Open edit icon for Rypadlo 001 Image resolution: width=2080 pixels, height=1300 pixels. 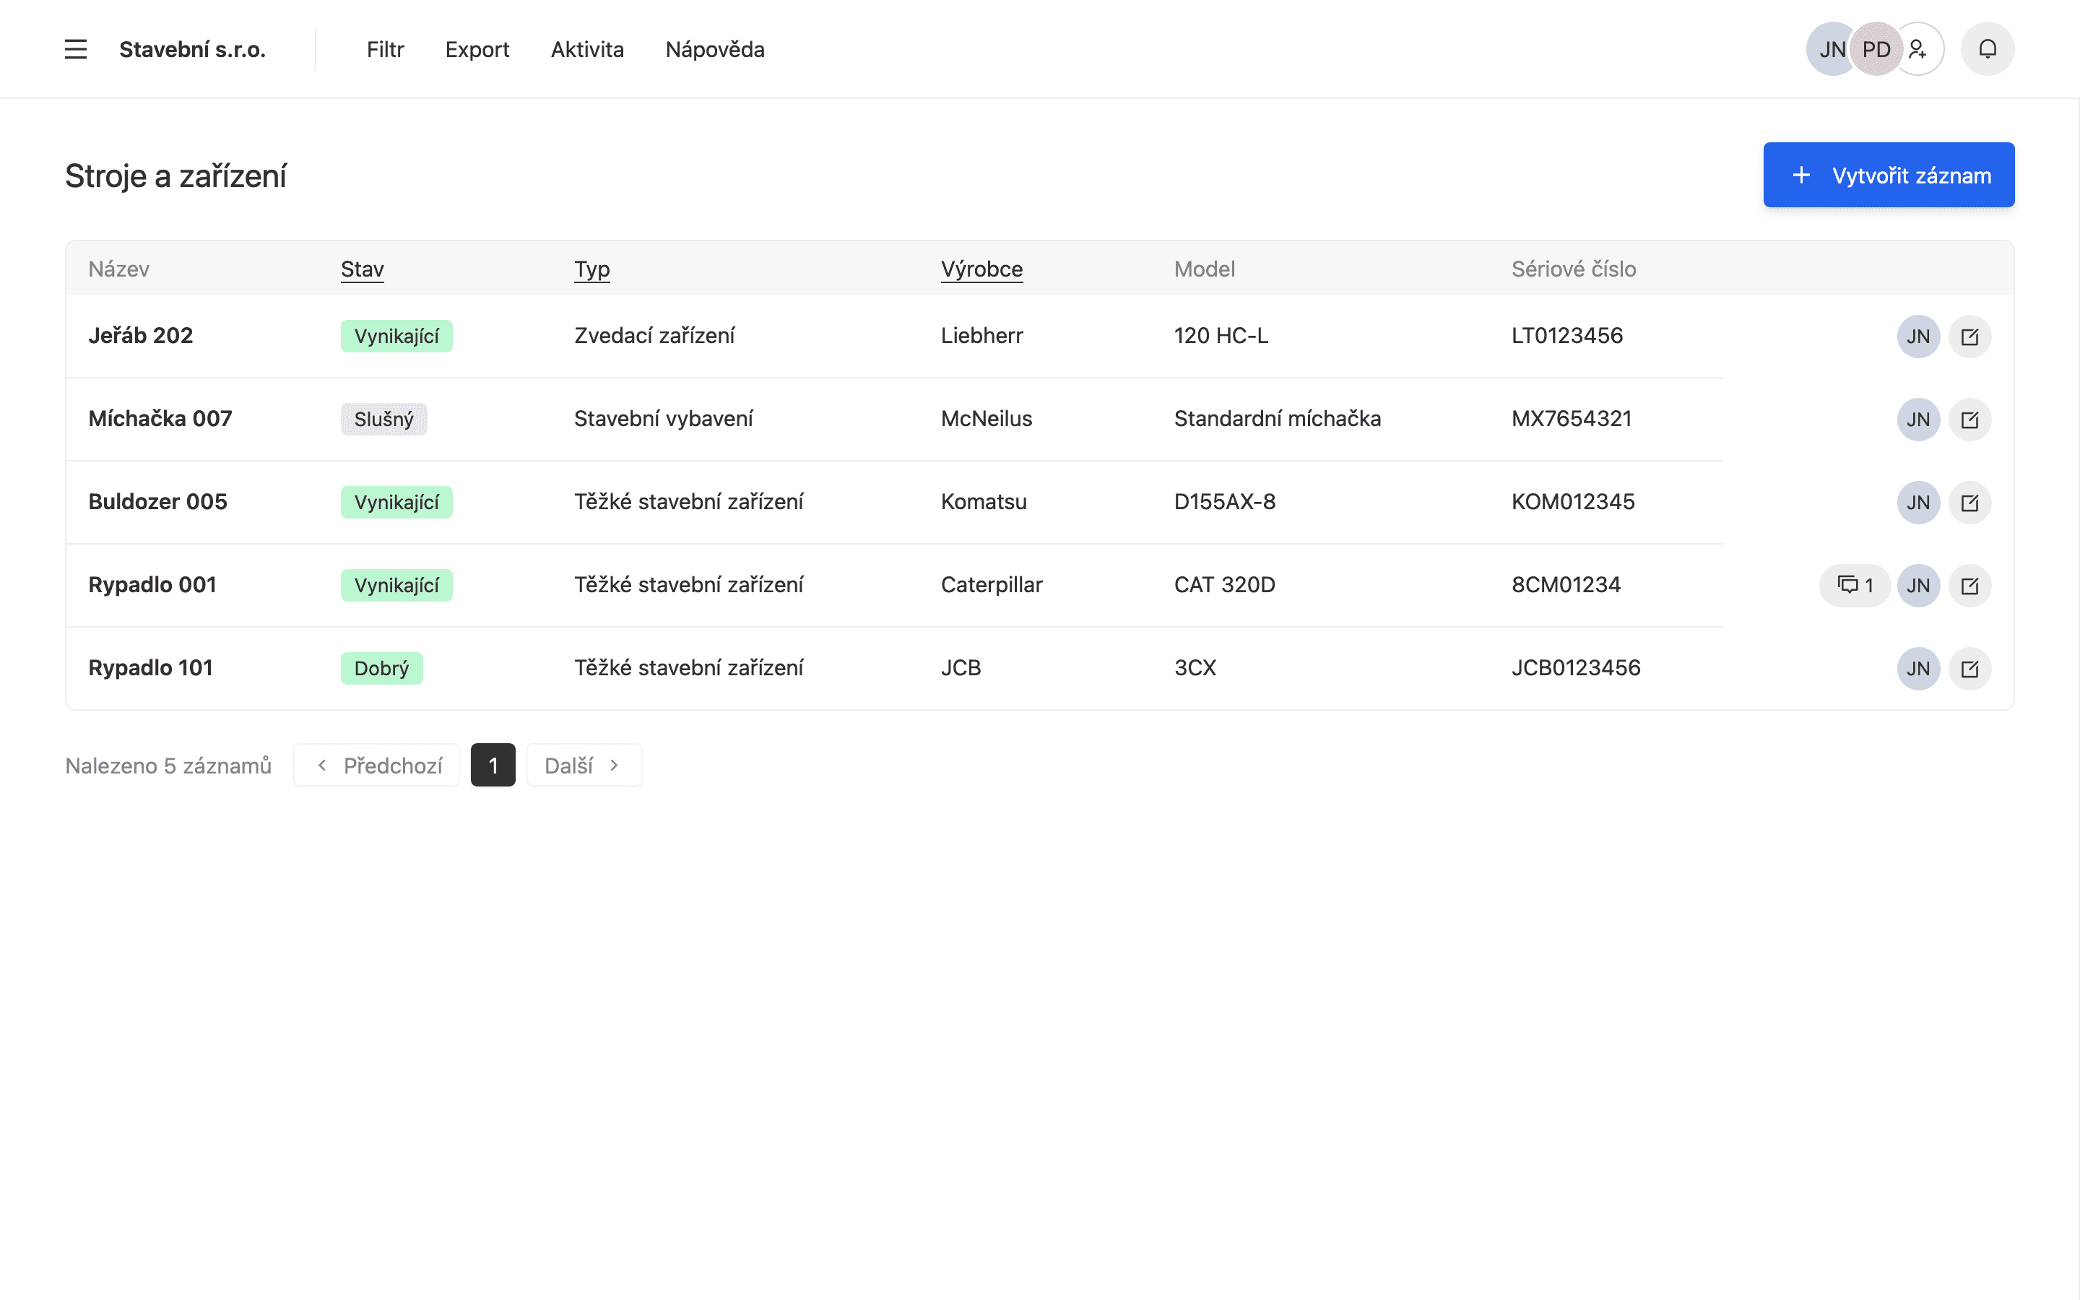pyautogui.click(x=1969, y=586)
